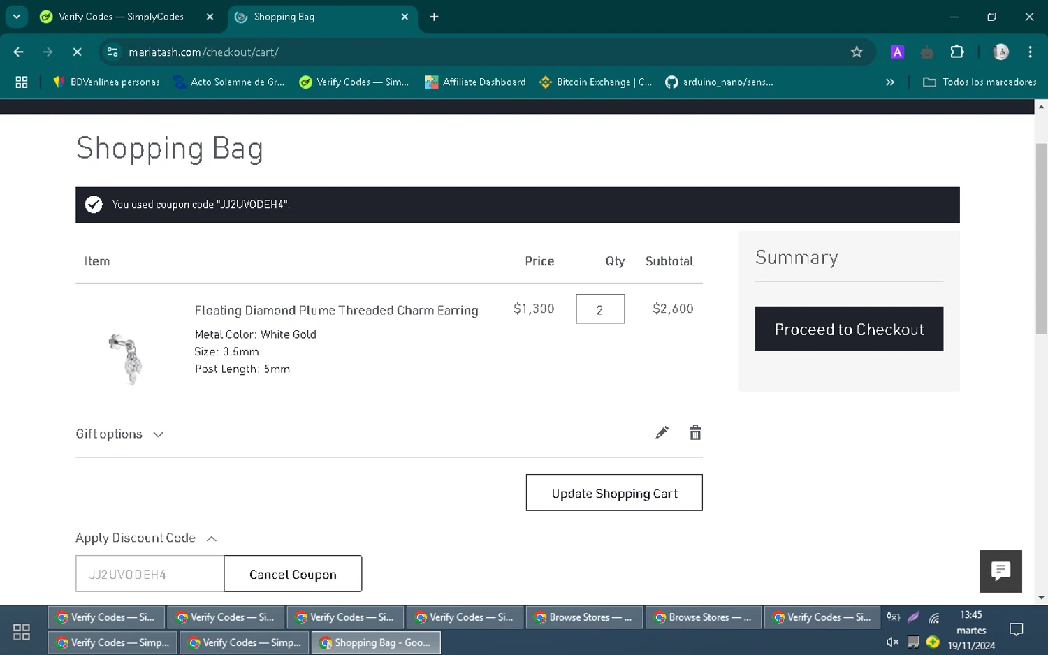The height and width of the screenshot is (655, 1048).
Task: Click the battery tray icon
Action: (893, 617)
